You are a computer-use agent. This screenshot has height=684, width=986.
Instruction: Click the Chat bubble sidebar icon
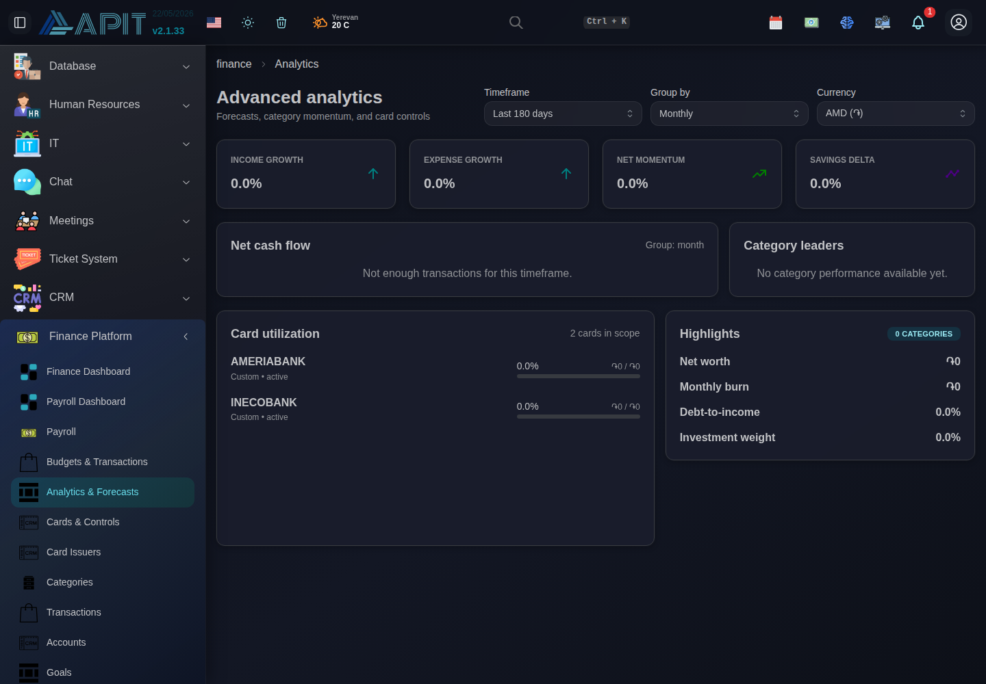click(27, 182)
